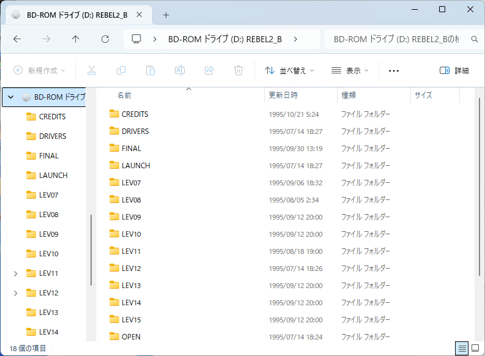The image size is (485, 356).
Task: Select the BD-ROM ドライブ (D:) REBEL2_B tab
Action: click(x=77, y=15)
